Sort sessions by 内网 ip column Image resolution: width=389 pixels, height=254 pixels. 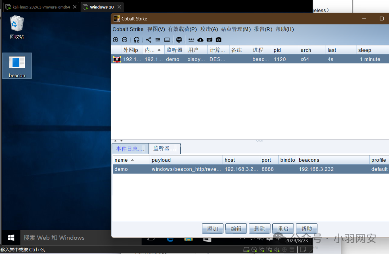pyautogui.click(x=153, y=50)
